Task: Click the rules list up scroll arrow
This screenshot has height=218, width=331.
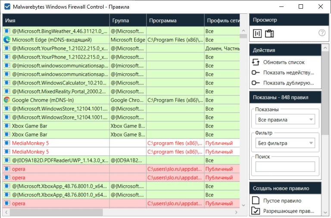Action: click(244, 31)
